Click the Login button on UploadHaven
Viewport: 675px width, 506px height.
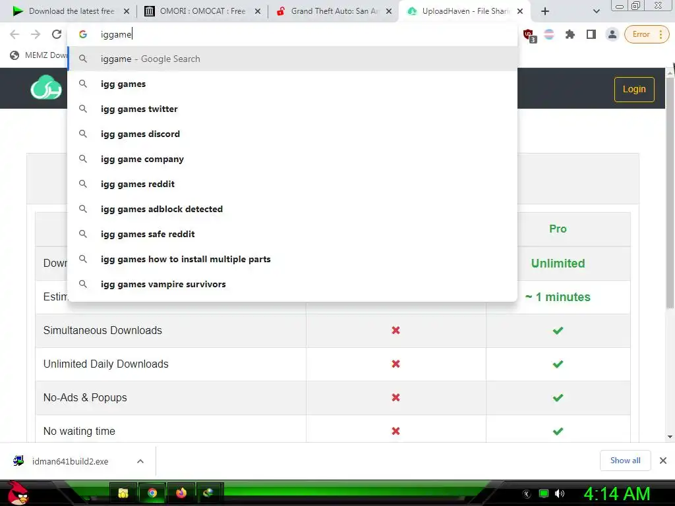tap(634, 89)
